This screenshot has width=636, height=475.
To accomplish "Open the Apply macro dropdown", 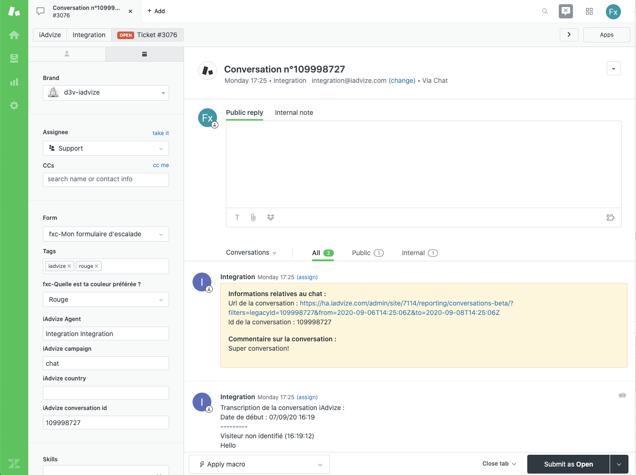I will (x=259, y=464).
